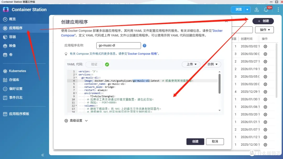The height and width of the screenshot is (159, 283).
Task: Collapse the sidebar with double-chevron icon
Action: (x=43, y=155)
